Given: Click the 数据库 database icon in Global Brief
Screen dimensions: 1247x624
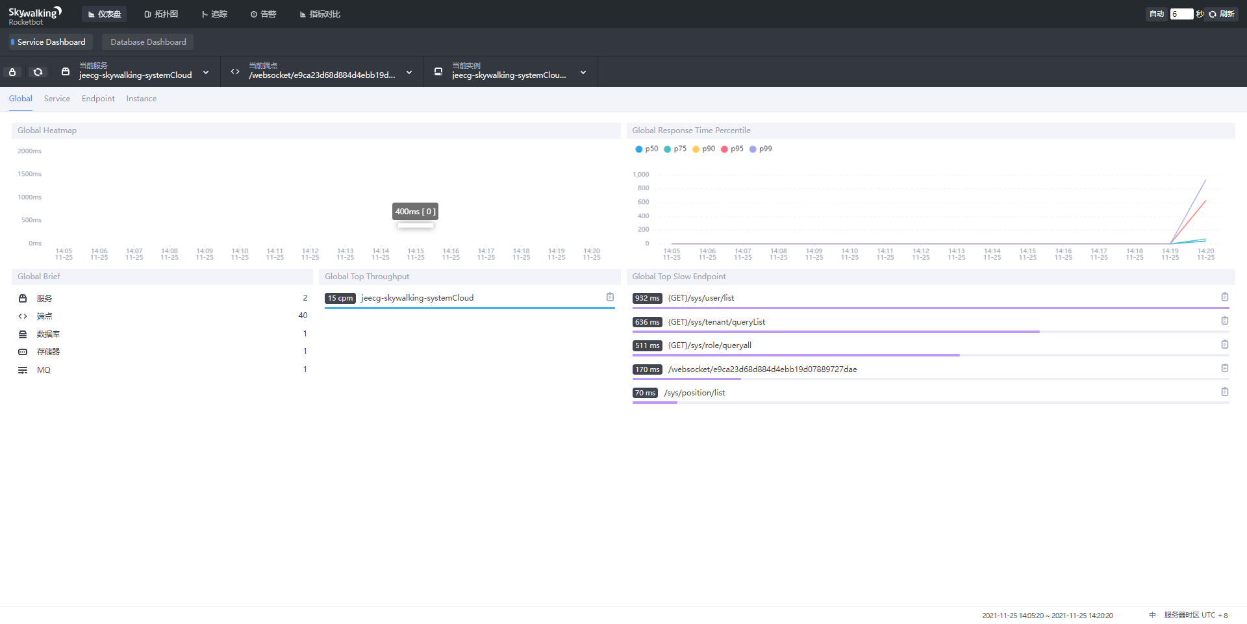Looking at the screenshot, I should [x=23, y=334].
